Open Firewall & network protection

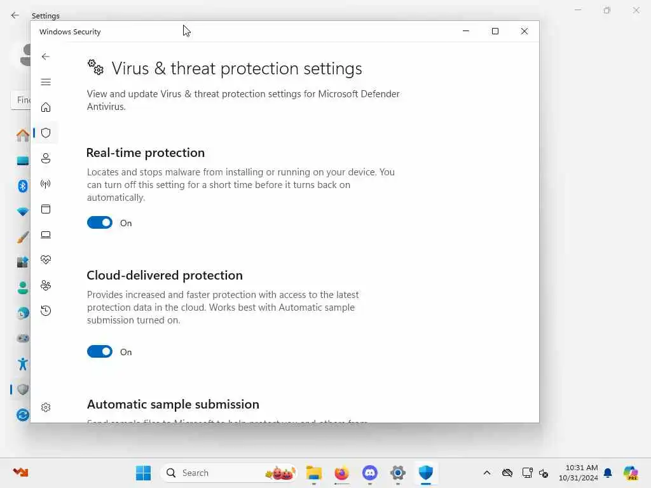click(x=46, y=184)
